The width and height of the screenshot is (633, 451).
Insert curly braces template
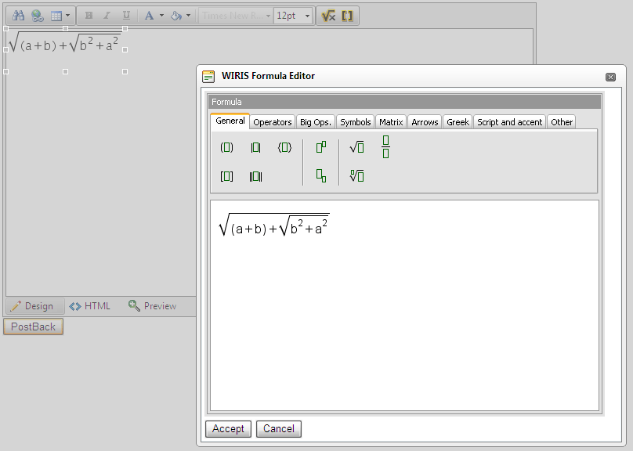[x=284, y=147]
